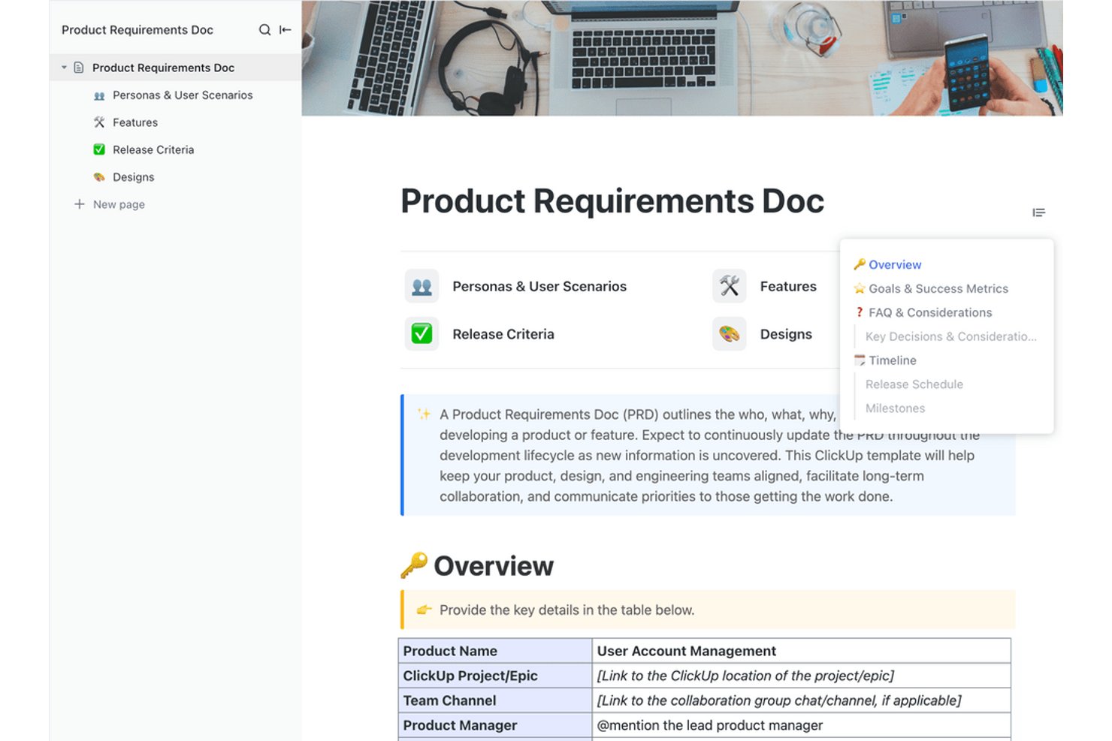1112x741 pixels.
Task: Click the plus icon for New page
Action: click(79, 204)
